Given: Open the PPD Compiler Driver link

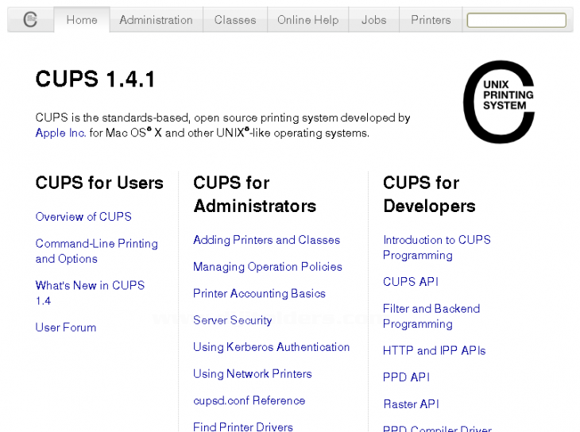Looking at the screenshot, I should (437, 428).
